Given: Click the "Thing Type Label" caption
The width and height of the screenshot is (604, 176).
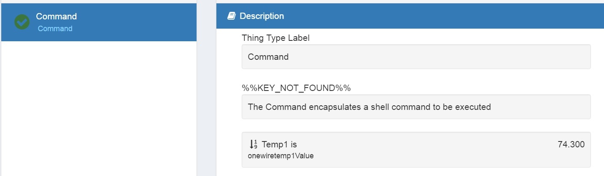Looking at the screenshot, I should (275, 38).
